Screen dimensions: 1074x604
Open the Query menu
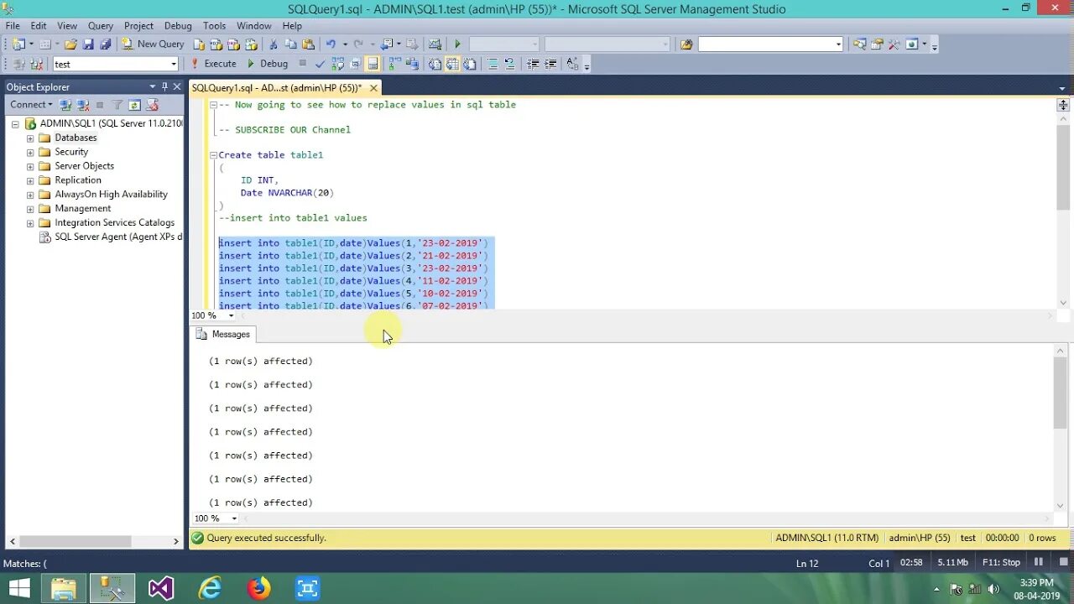101,25
